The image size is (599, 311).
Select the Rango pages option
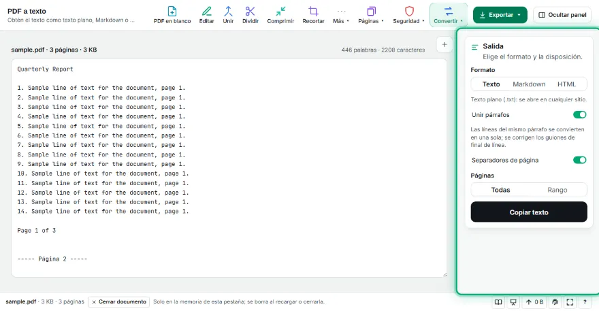tap(557, 190)
